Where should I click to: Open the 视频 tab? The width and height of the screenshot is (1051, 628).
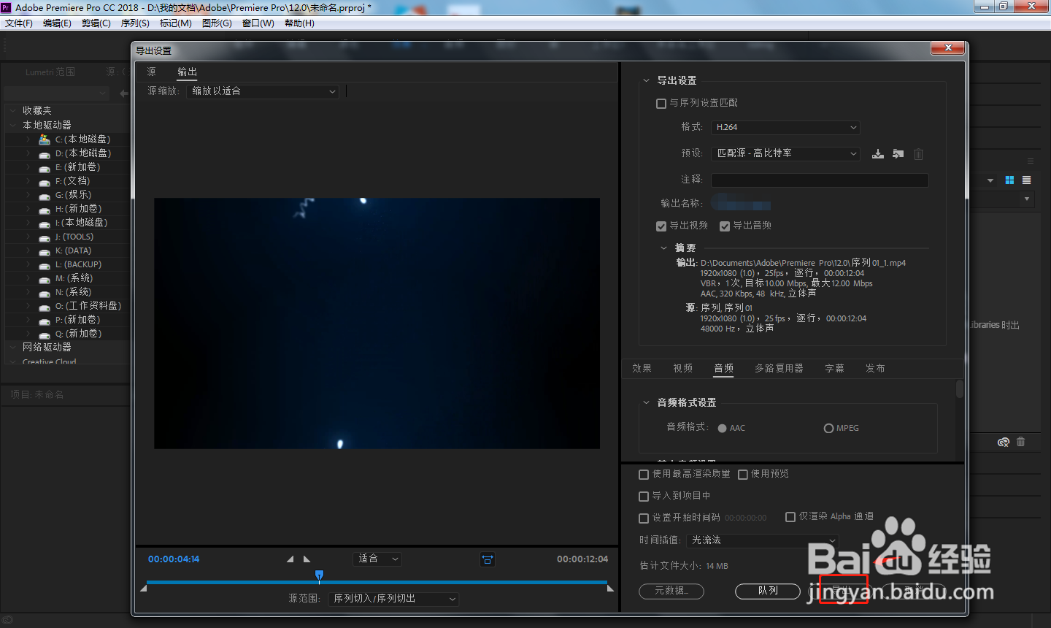682,369
